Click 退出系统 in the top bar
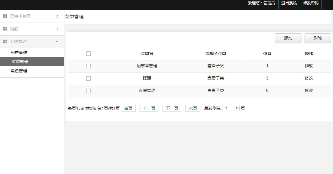Screen dimensions: 333x174 289,3
